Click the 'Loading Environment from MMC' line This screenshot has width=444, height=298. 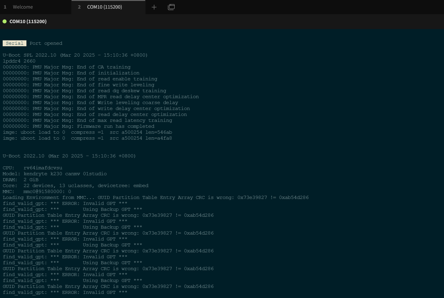[x=156, y=197]
